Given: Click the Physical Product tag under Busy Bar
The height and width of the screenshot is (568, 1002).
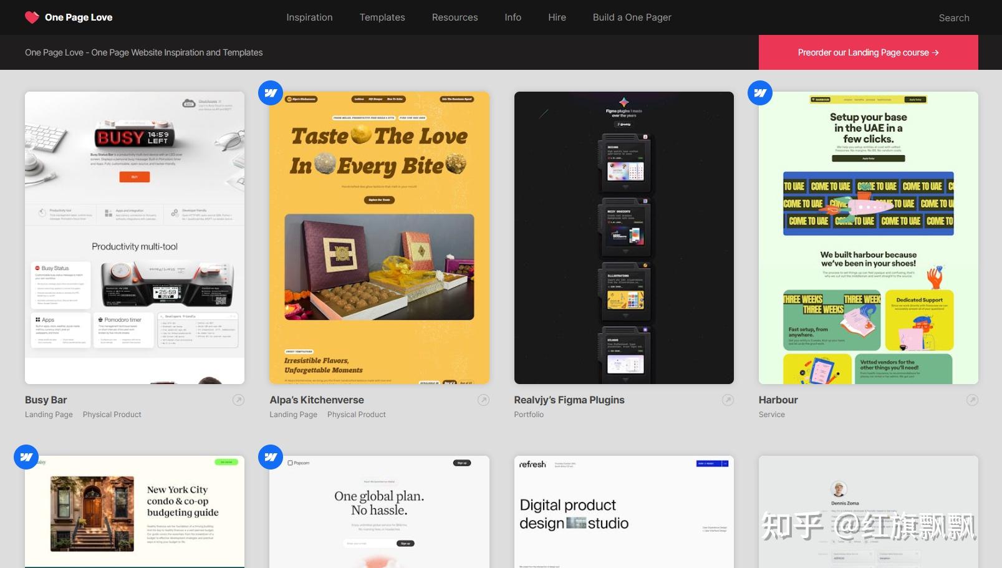Looking at the screenshot, I should click(x=112, y=415).
